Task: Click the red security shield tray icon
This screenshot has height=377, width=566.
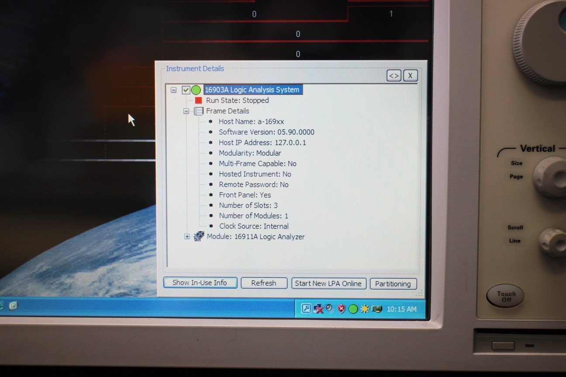Action: coord(342,309)
